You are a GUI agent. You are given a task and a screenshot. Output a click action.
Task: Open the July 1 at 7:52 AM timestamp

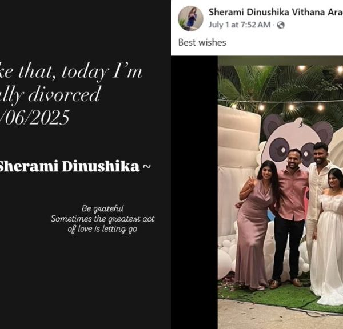(240, 25)
